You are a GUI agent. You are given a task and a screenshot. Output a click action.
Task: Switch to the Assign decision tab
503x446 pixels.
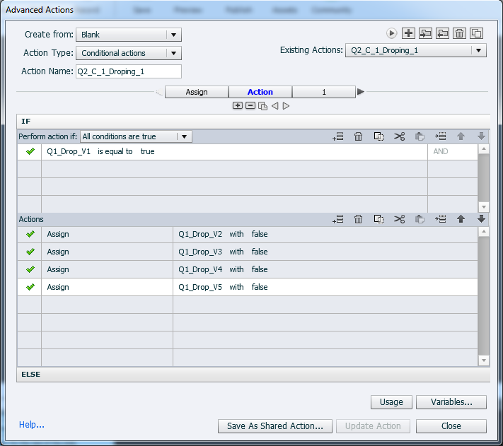(x=197, y=92)
